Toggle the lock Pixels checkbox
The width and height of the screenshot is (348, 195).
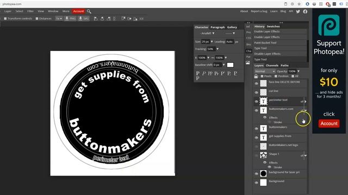(x=262, y=76)
